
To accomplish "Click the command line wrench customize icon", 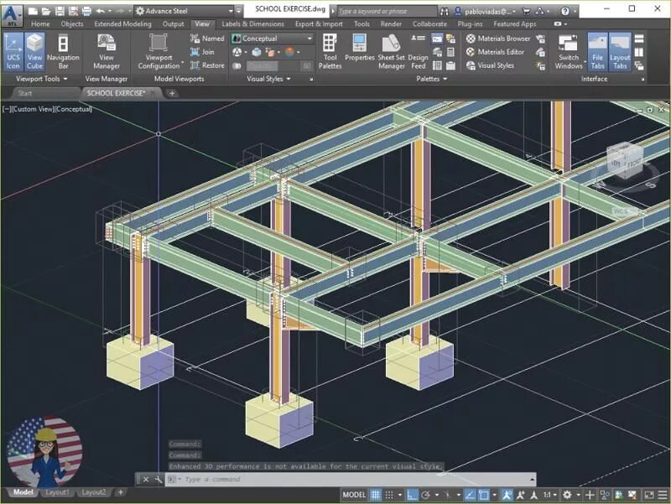I will (158, 479).
